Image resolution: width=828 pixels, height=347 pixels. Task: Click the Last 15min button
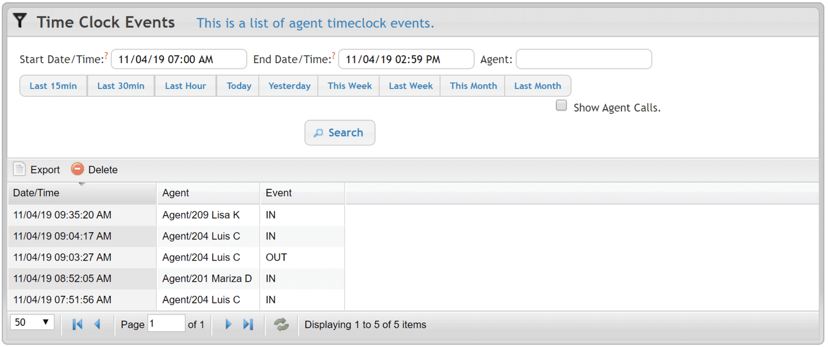[x=53, y=86]
